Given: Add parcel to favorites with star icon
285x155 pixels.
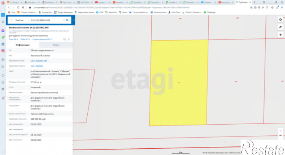Looking at the screenshot, I should coord(69,39).
